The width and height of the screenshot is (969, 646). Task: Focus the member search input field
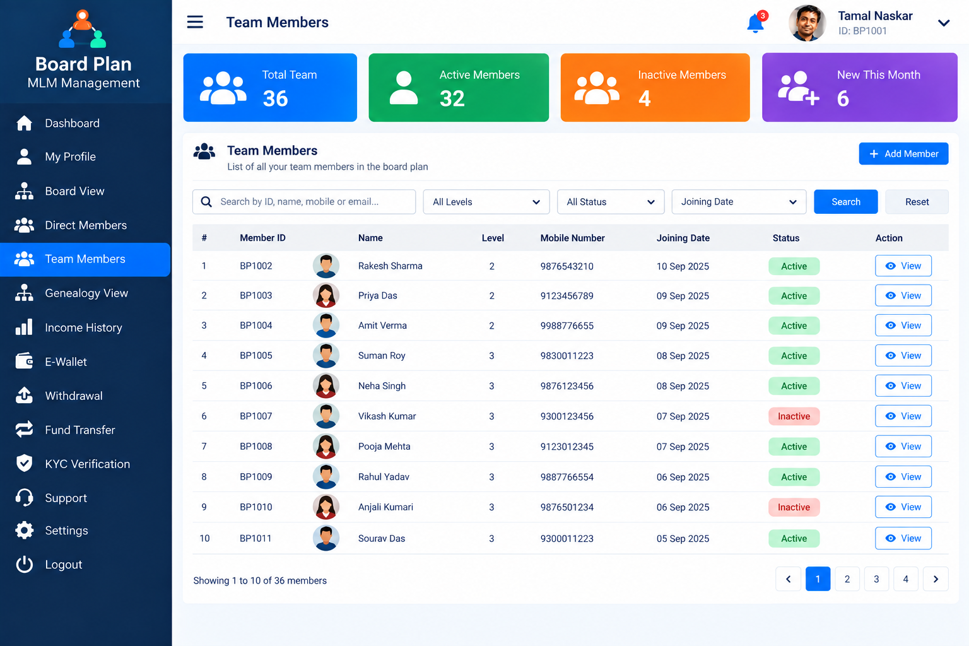click(x=304, y=202)
